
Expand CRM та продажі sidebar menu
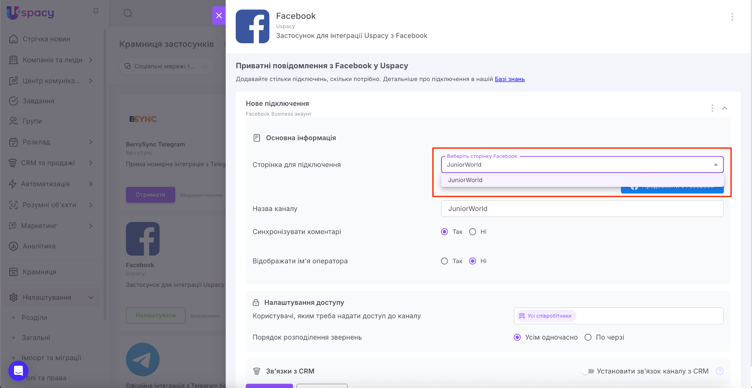[x=91, y=163]
